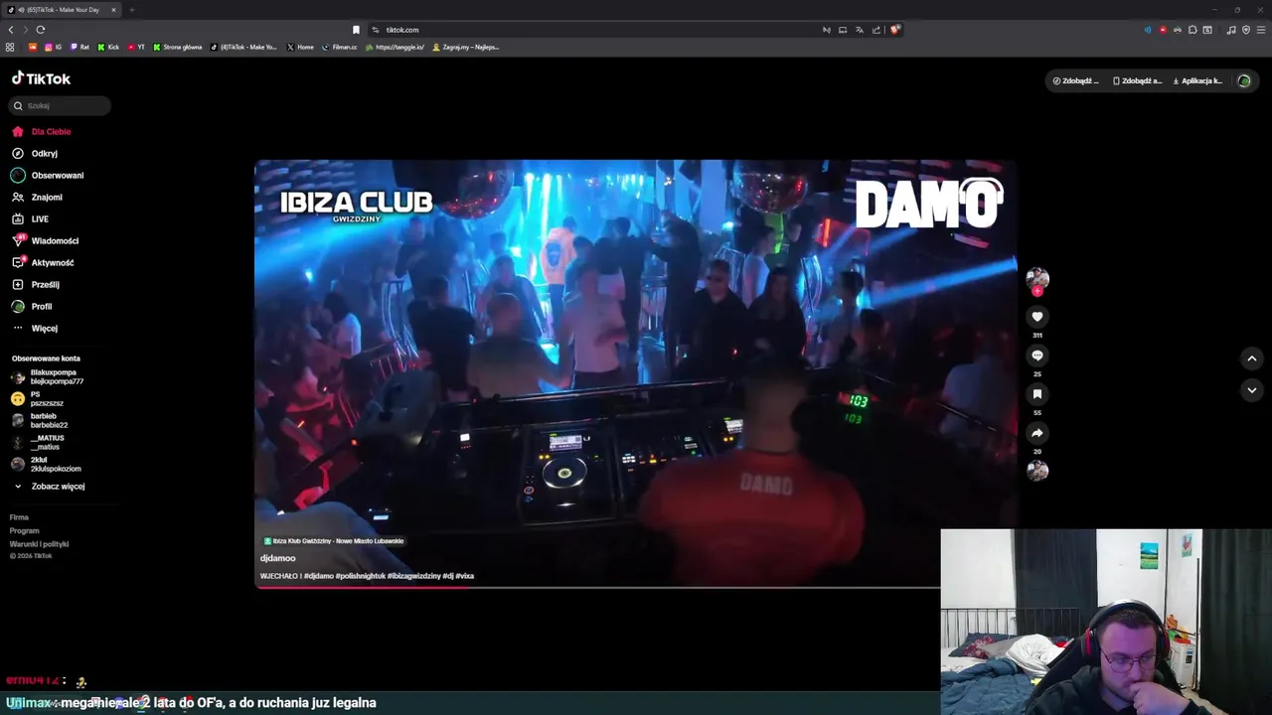This screenshot has height=715, width=1272.
Task: Open followed account __MATIUS
Action: [x=38, y=442]
